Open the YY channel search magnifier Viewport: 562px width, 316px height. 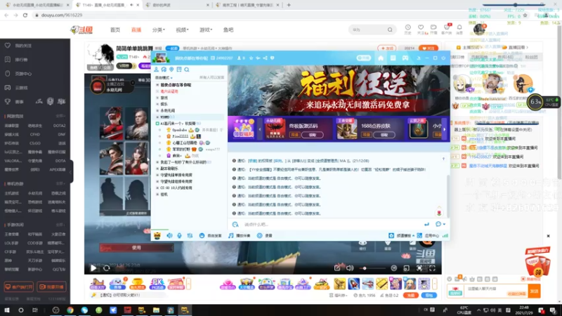186,70
